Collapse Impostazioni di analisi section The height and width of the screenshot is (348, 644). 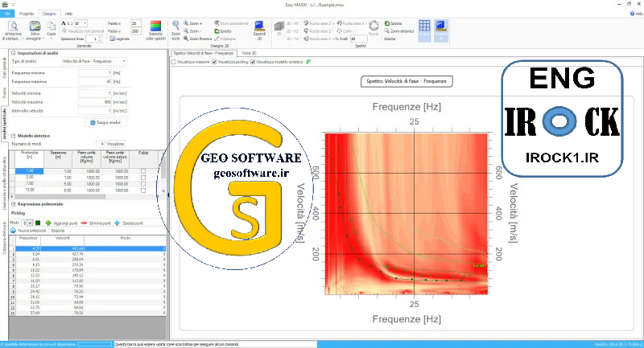pos(13,53)
